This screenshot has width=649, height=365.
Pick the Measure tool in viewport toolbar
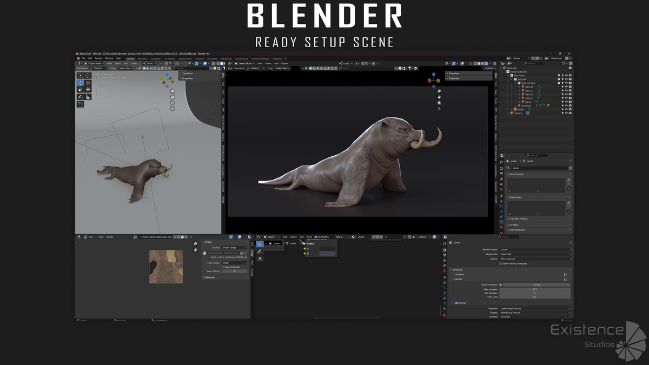[x=88, y=97]
